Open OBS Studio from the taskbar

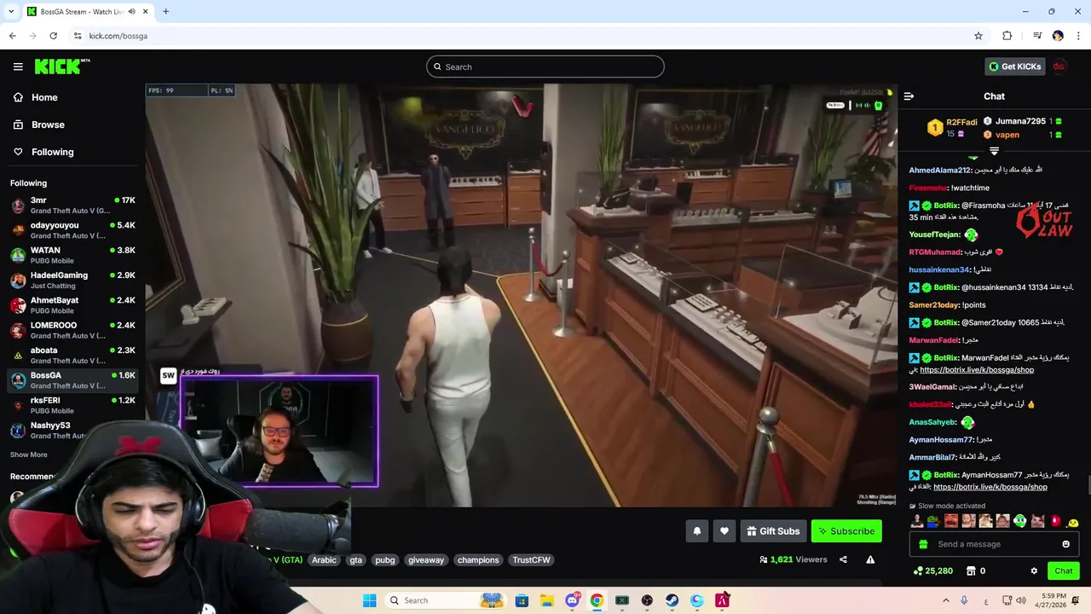(647, 600)
